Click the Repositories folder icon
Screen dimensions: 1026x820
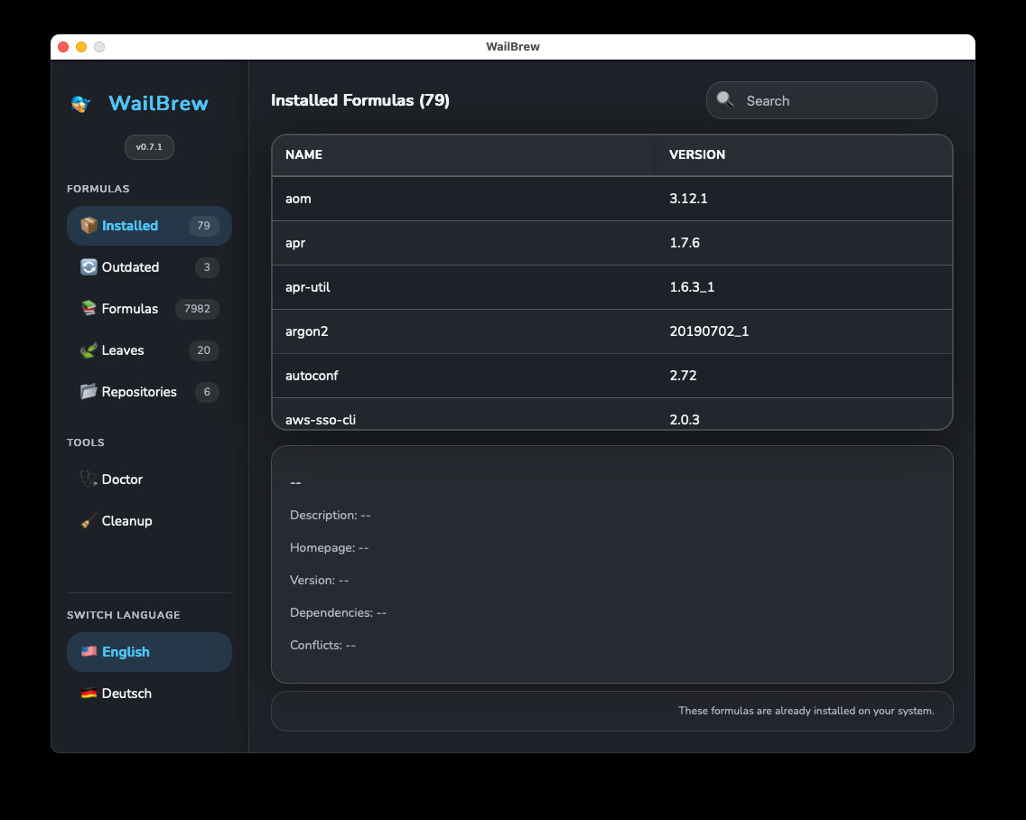point(89,391)
